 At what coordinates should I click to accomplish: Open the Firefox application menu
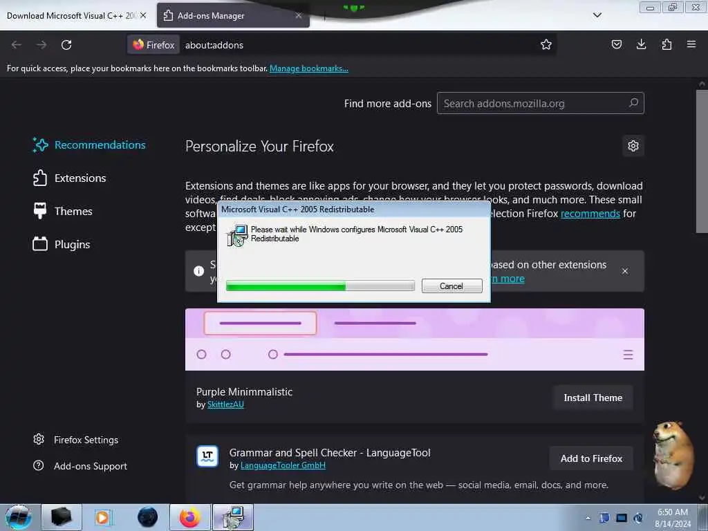(691, 44)
